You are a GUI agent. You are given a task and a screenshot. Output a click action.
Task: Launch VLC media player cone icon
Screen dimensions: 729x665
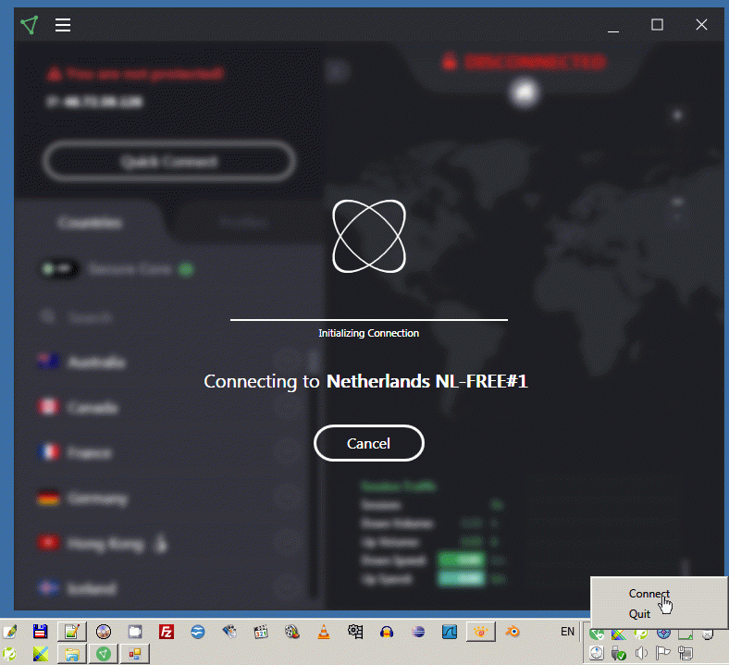tap(324, 632)
